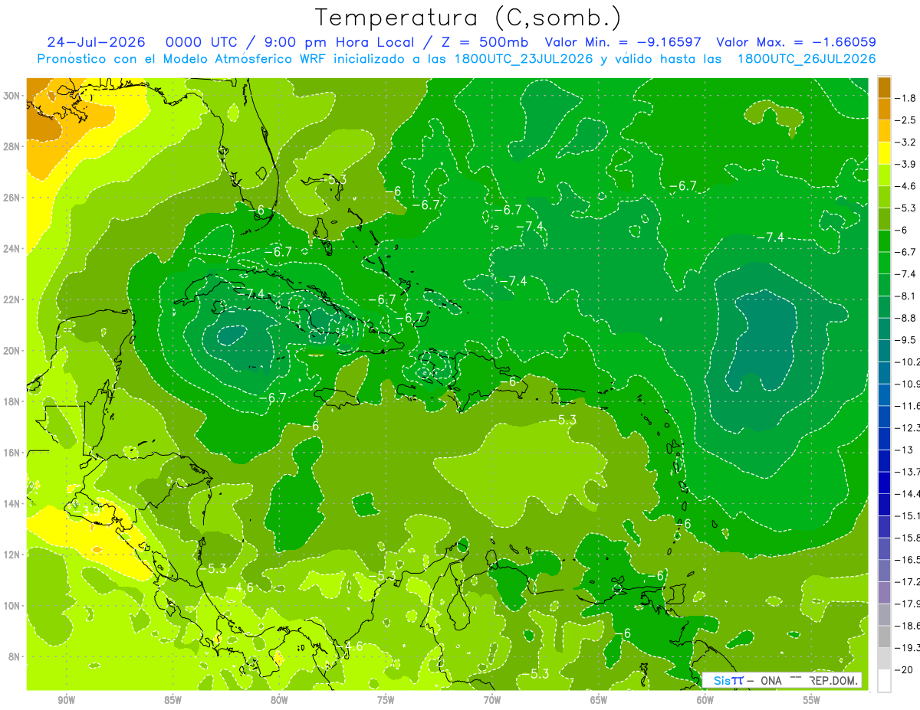This screenshot has width=920, height=710.
Task: Click the dark orange swatch above -1.8
Action: click(884, 87)
